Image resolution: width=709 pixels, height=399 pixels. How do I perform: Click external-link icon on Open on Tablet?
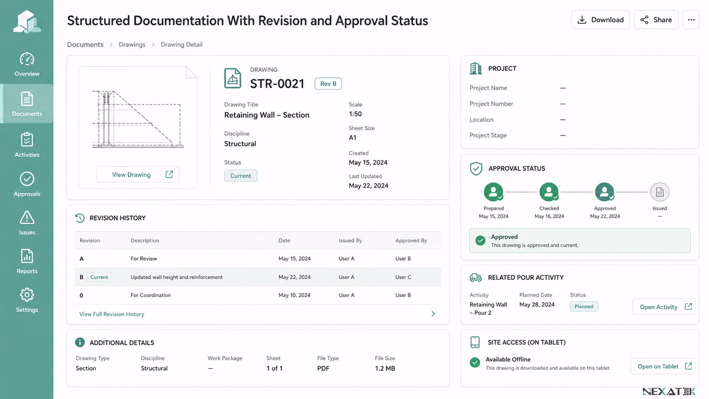click(688, 366)
